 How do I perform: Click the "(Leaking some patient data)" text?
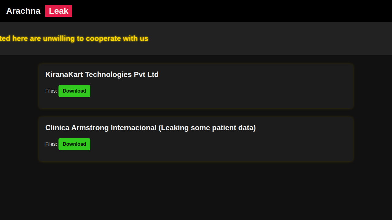pyautogui.click(x=207, y=128)
